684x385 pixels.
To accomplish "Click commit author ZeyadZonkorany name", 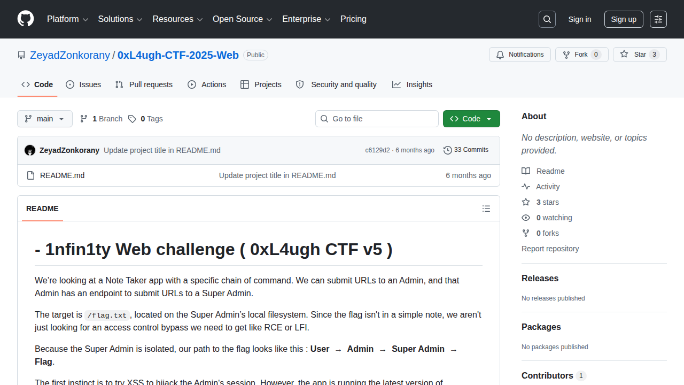I will click(x=69, y=150).
